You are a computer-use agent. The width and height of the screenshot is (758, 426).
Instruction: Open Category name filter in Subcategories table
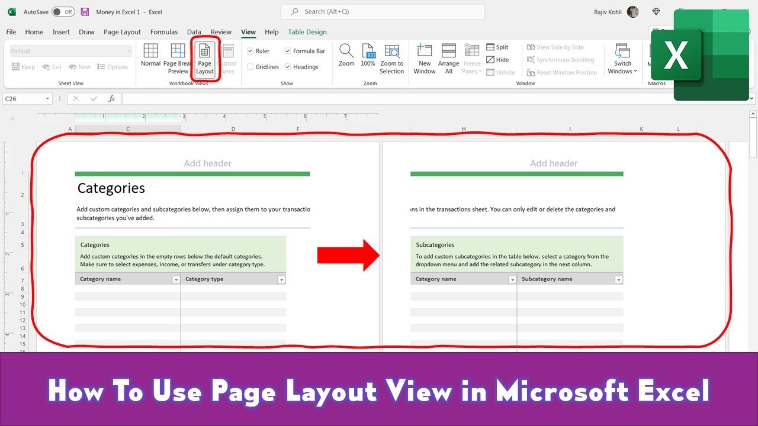click(513, 280)
